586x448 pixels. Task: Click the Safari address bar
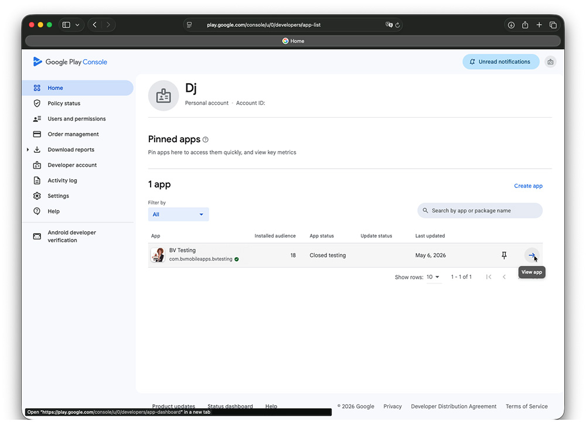click(292, 25)
